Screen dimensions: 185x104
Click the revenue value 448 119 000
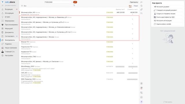[x=121, y=12]
